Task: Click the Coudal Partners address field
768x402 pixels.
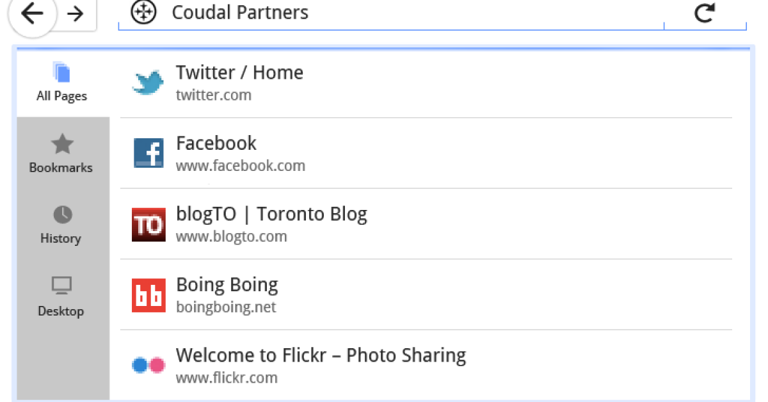Action: [384, 12]
